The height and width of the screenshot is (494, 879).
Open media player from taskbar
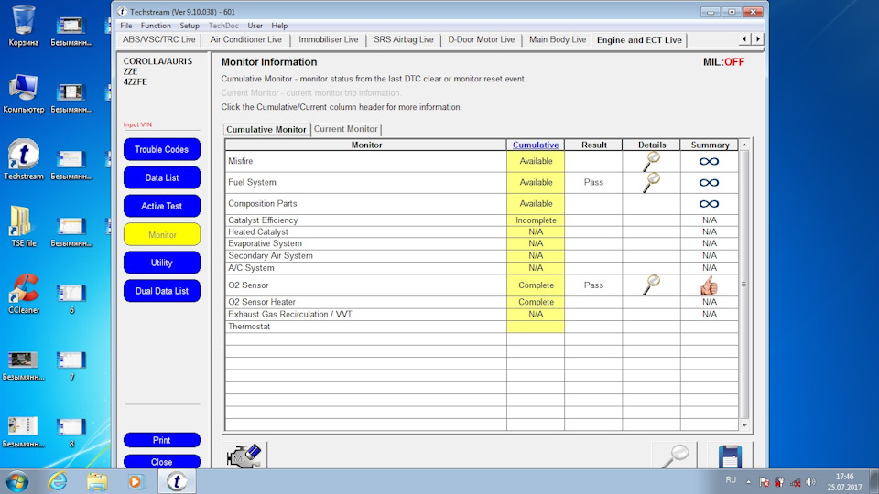click(x=136, y=482)
